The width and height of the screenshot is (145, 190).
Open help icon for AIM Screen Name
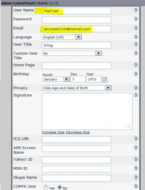click(x=136, y=148)
